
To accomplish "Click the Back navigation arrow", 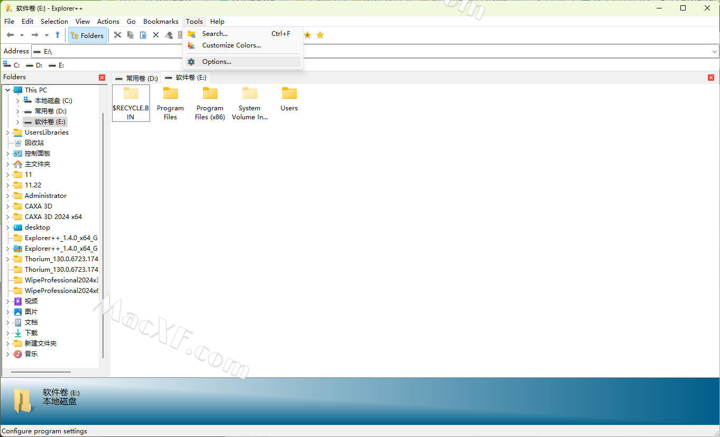I will [x=10, y=35].
